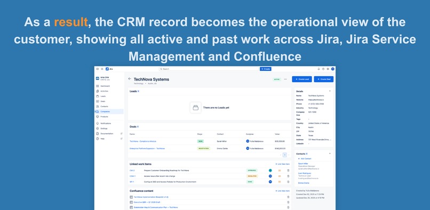The width and height of the screenshot is (430, 210).
Task: Open notifications bell in top bar
Action: (x=318, y=69)
